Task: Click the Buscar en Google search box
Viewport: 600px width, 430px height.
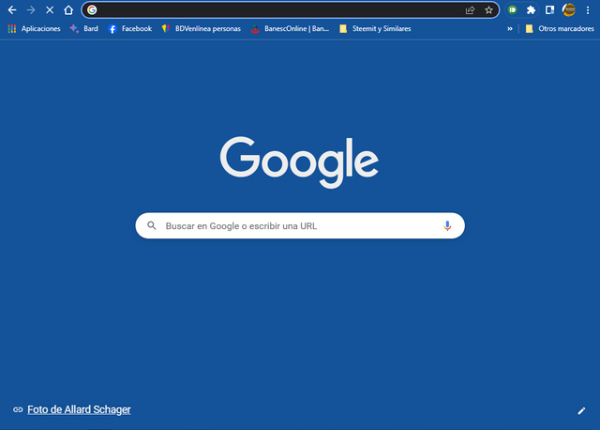Action: [x=300, y=225]
